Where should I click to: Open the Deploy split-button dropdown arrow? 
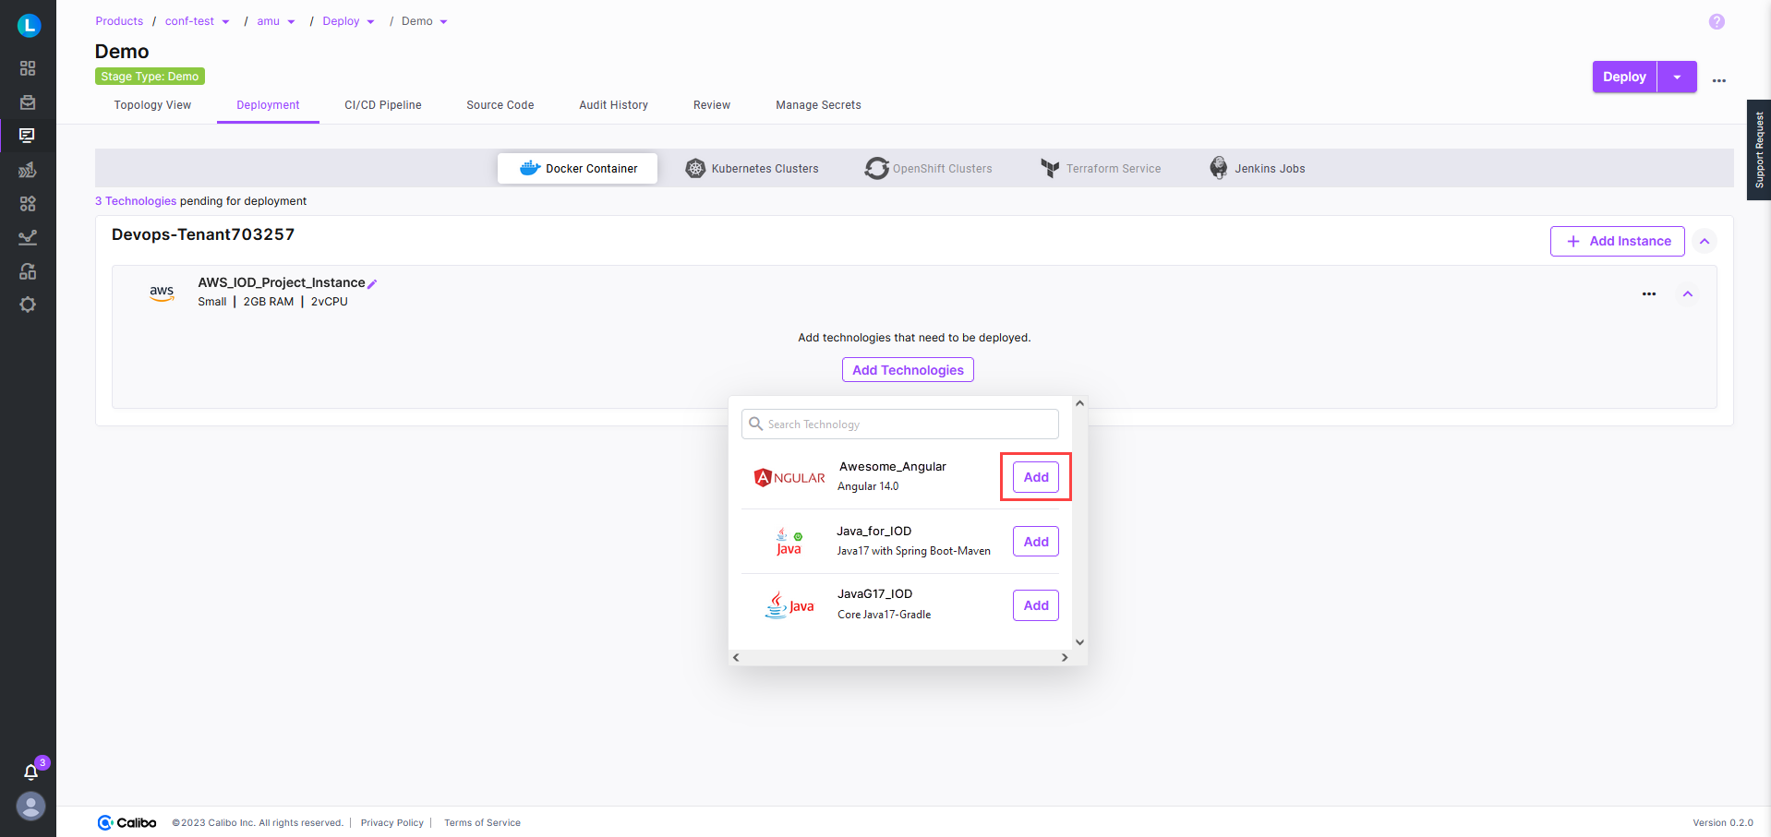[1676, 77]
